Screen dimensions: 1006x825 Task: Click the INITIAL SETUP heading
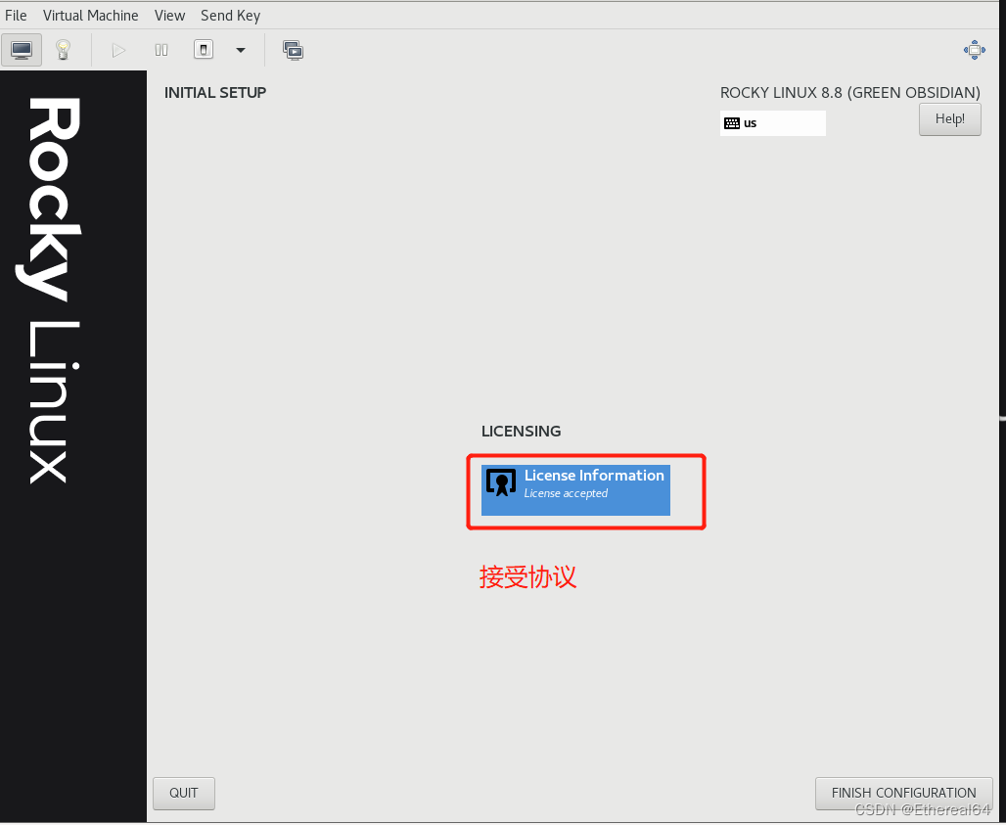tap(215, 92)
